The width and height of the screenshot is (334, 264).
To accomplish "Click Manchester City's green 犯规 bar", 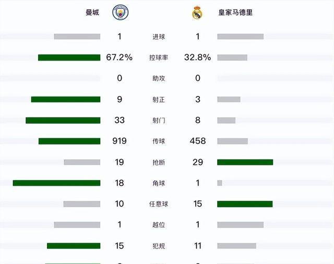I will 74,246.
